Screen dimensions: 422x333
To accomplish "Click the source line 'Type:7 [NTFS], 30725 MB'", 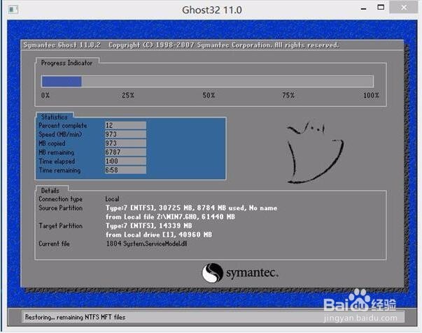I will coord(191,208).
